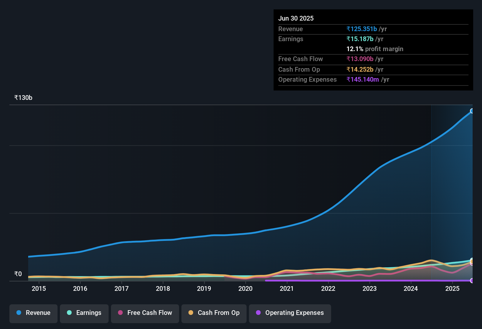Click the Revenue value in the data tooltip
This screenshot has height=329, width=482.
362,29
